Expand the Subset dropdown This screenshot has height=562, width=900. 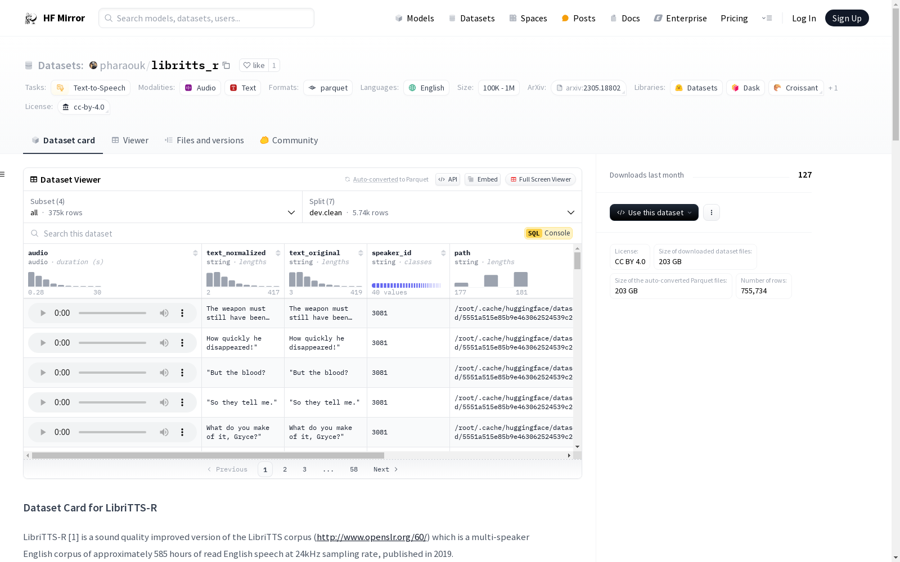point(163,207)
